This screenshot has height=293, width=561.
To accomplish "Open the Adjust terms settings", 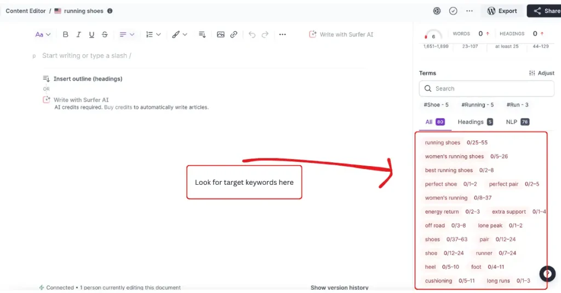I will 541,73.
